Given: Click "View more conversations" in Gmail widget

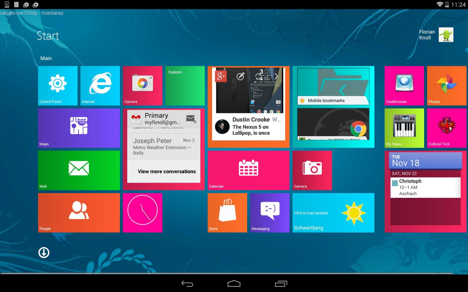Looking at the screenshot, I should pyautogui.click(x=167, y=171).
